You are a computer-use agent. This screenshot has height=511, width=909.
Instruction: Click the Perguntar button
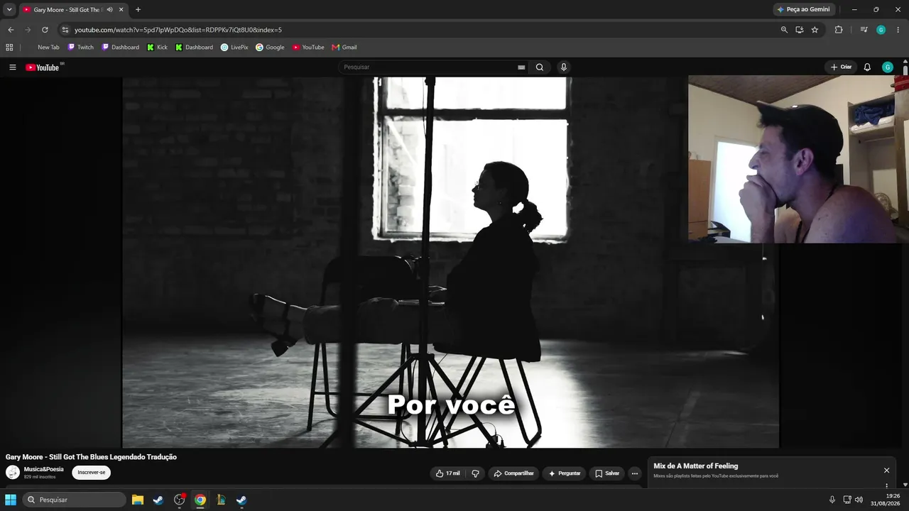click(564, 473)
